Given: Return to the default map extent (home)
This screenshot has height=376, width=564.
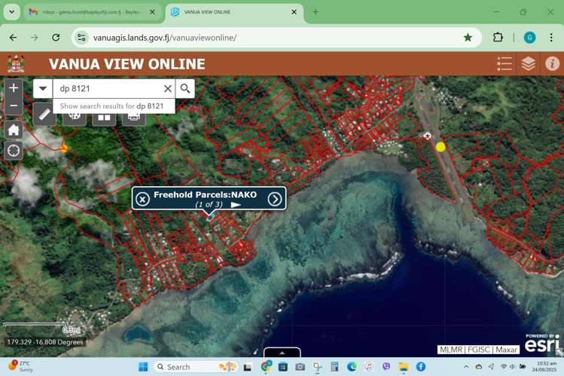Looking at the screenshot, I should (x=14, y=130).
